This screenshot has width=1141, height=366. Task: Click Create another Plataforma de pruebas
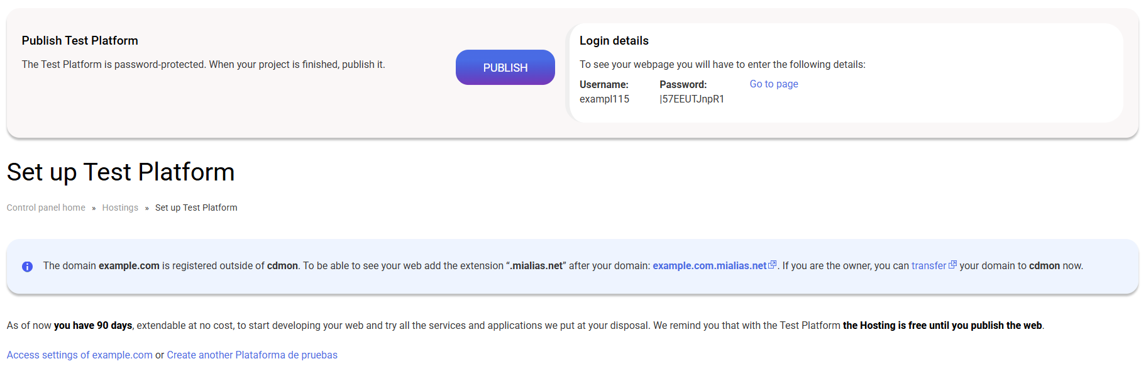[x=252, y=355]
